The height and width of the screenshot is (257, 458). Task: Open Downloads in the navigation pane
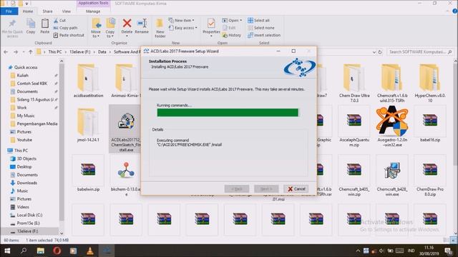(x=26, y=183)
